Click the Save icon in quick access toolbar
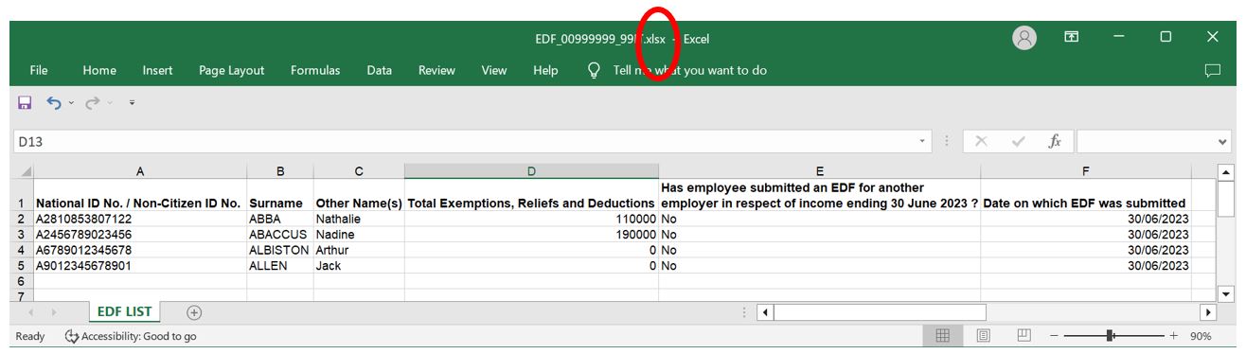 tap(25, 102)
